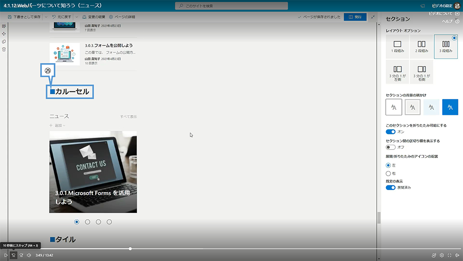Click 下書きとして保存 button

tap(24, 17)
